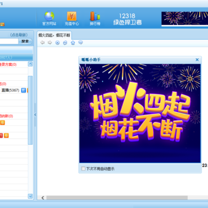Open the 12318 绿色捍卫者 link
Image resolution: width=208 pixels, height=208 pixels.
click(127, 19)
